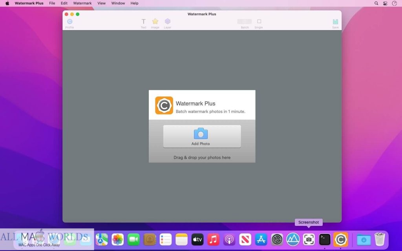Viewport: 402px width, 251px height.
Task: Open the Window menu
Action: coord(118,3)
